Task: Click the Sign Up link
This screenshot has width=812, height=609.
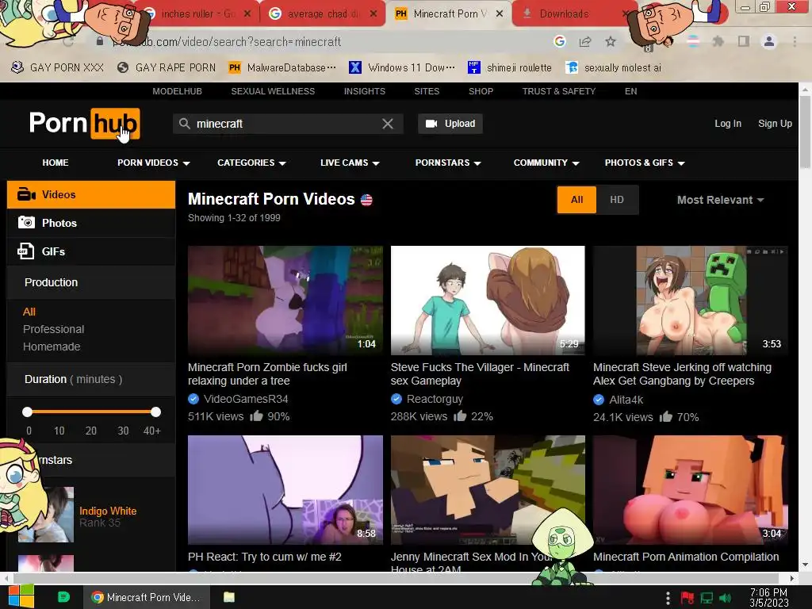Action: pyautogui.click(x=775, y=124)
